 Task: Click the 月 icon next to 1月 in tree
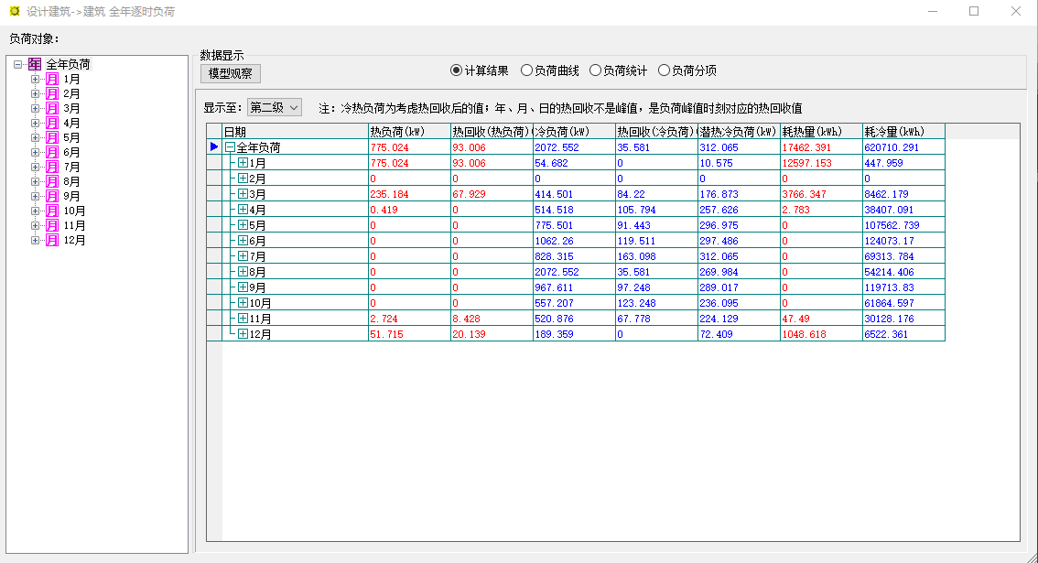pyautogui.click(x=52, y=80)
